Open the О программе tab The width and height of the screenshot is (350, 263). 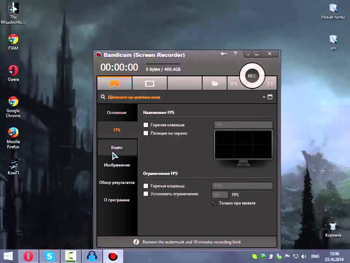click(117, 200)
